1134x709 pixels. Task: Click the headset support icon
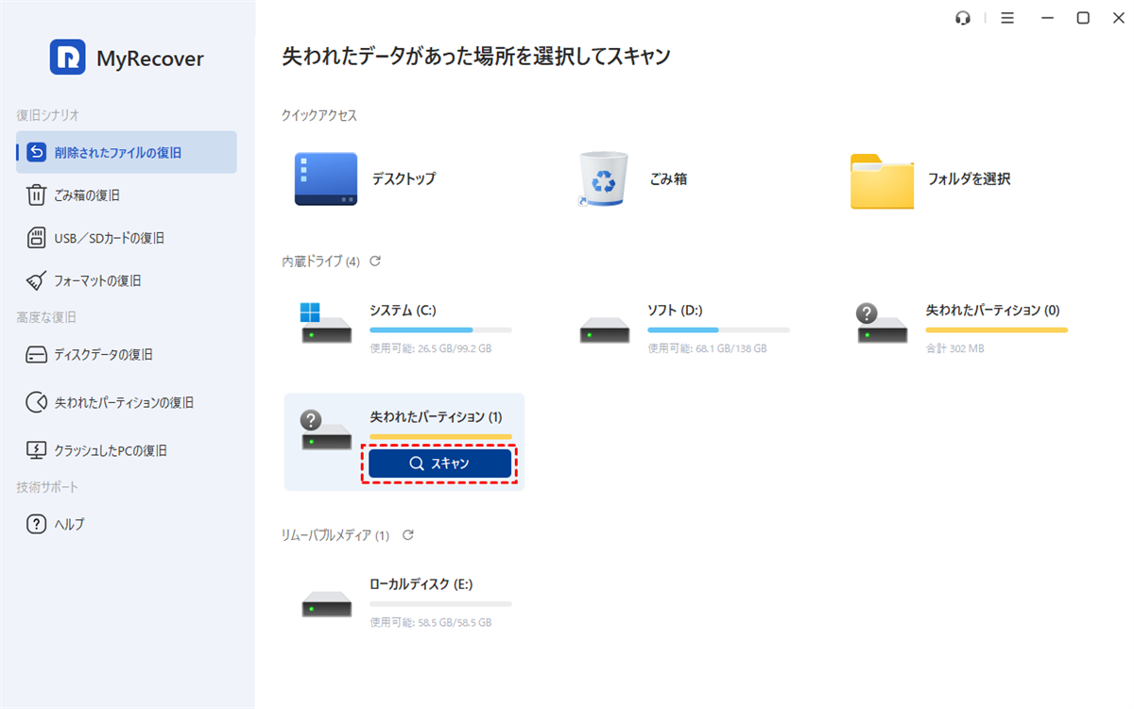pos(963,18)
